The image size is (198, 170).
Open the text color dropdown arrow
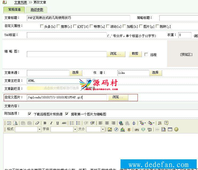145,123
